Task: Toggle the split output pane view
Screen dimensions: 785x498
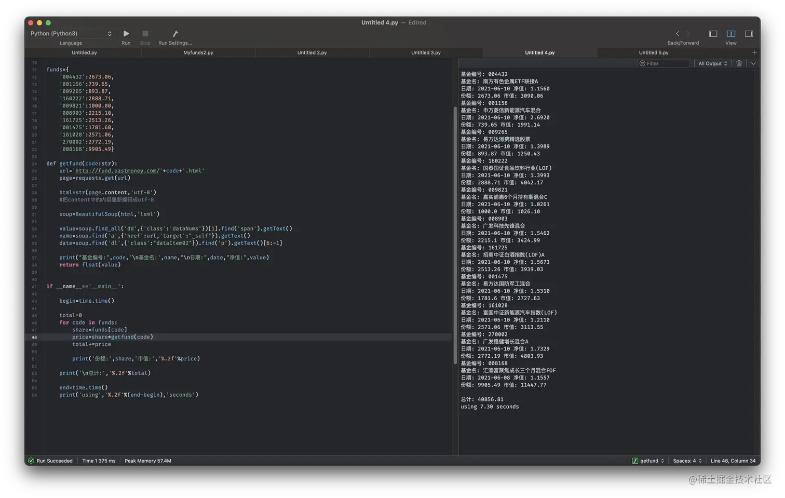Action: tap(731, 34)
